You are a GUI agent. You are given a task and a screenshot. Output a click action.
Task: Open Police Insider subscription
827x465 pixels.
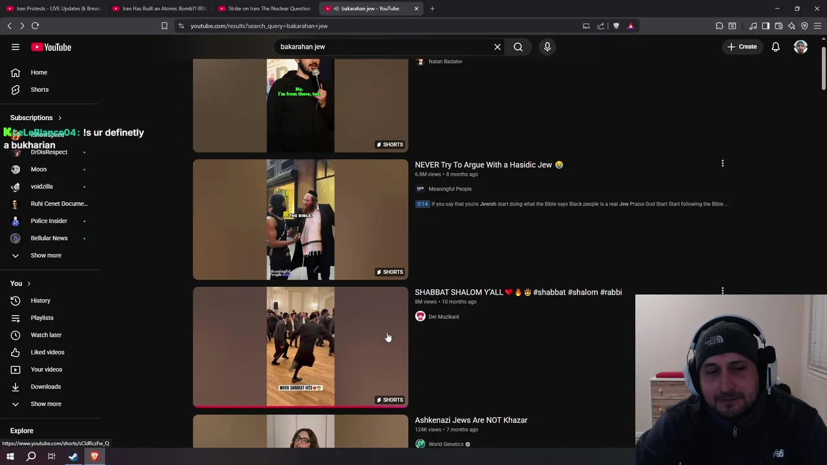pyautogui.click(x=50, y=221)
